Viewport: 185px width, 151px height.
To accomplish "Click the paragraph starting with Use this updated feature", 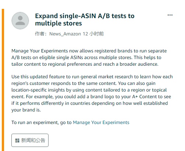I will click(92, 93).
